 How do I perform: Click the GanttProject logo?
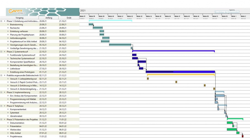[17, 12]
